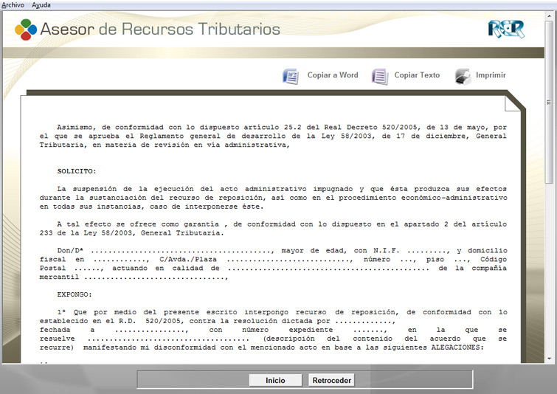Select the Copiar Texto label
Viewport: 557px width, 394px height.
[x=417, y=75]
